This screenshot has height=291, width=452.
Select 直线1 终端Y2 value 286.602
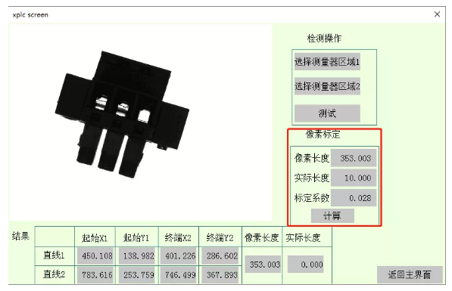point(220,255)
